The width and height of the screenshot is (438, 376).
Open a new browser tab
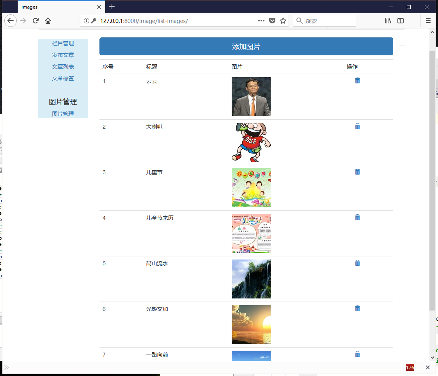click(112, 7)
